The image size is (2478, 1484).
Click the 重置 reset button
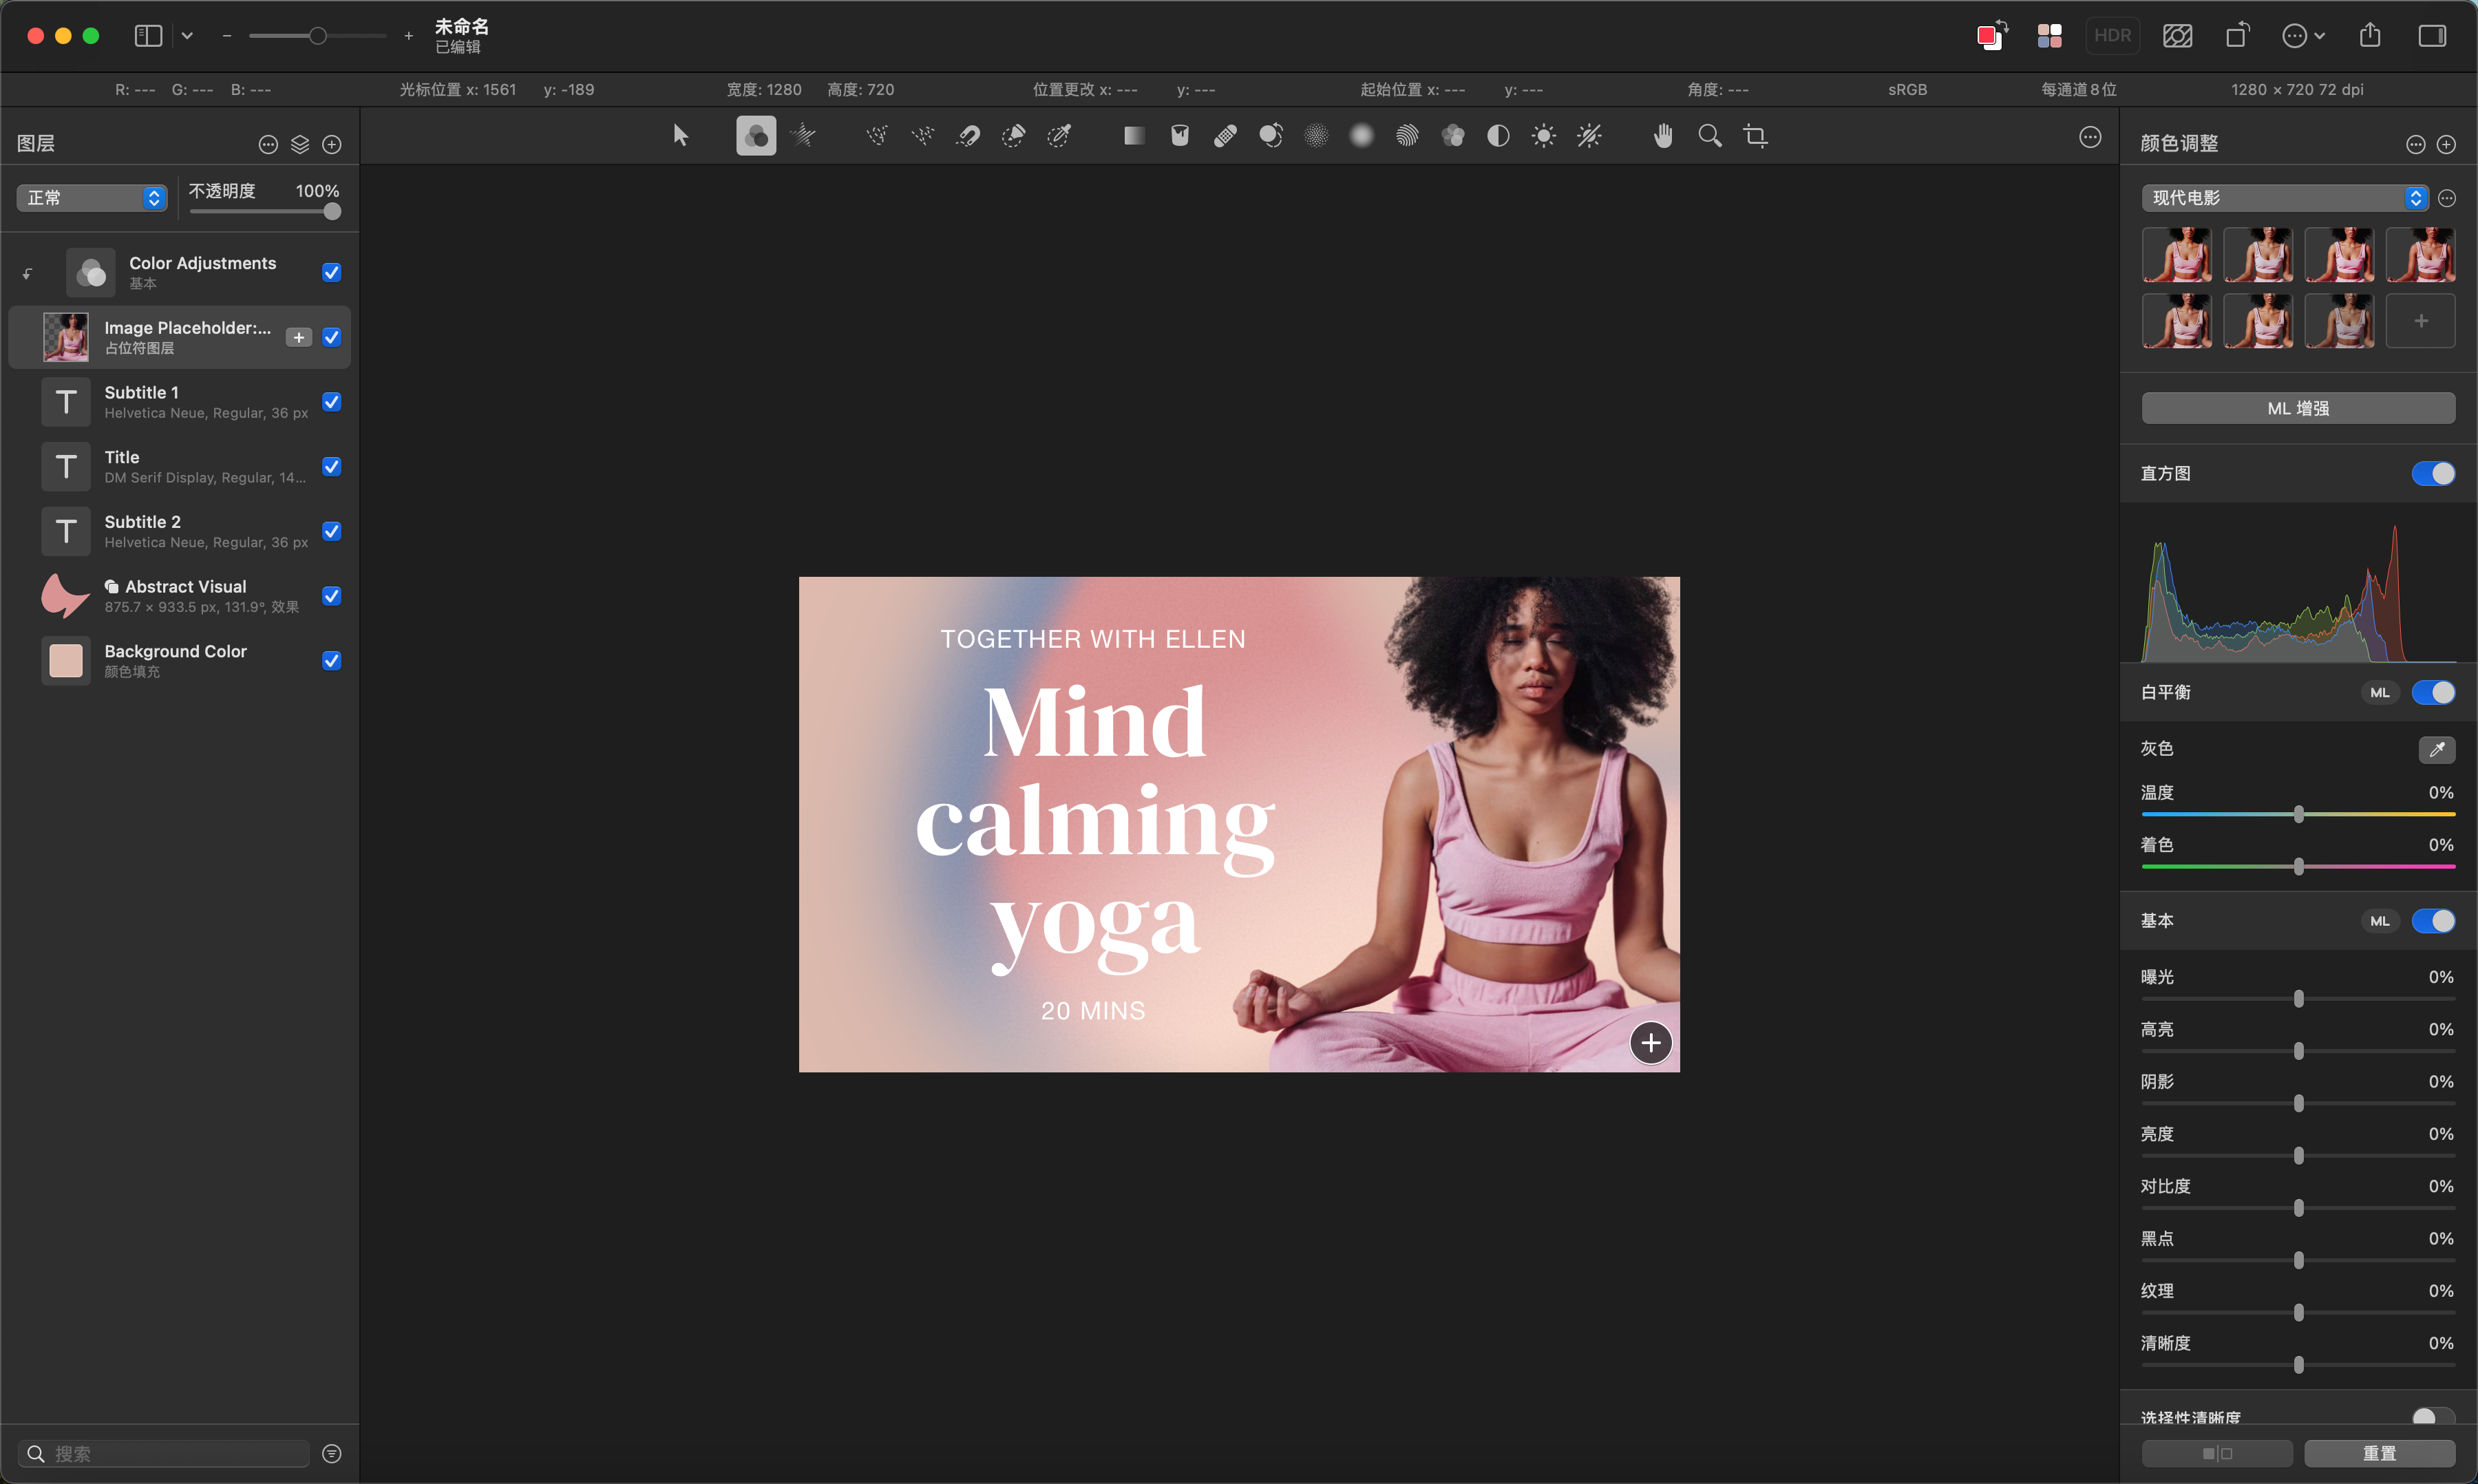tap(2379, 1453)
